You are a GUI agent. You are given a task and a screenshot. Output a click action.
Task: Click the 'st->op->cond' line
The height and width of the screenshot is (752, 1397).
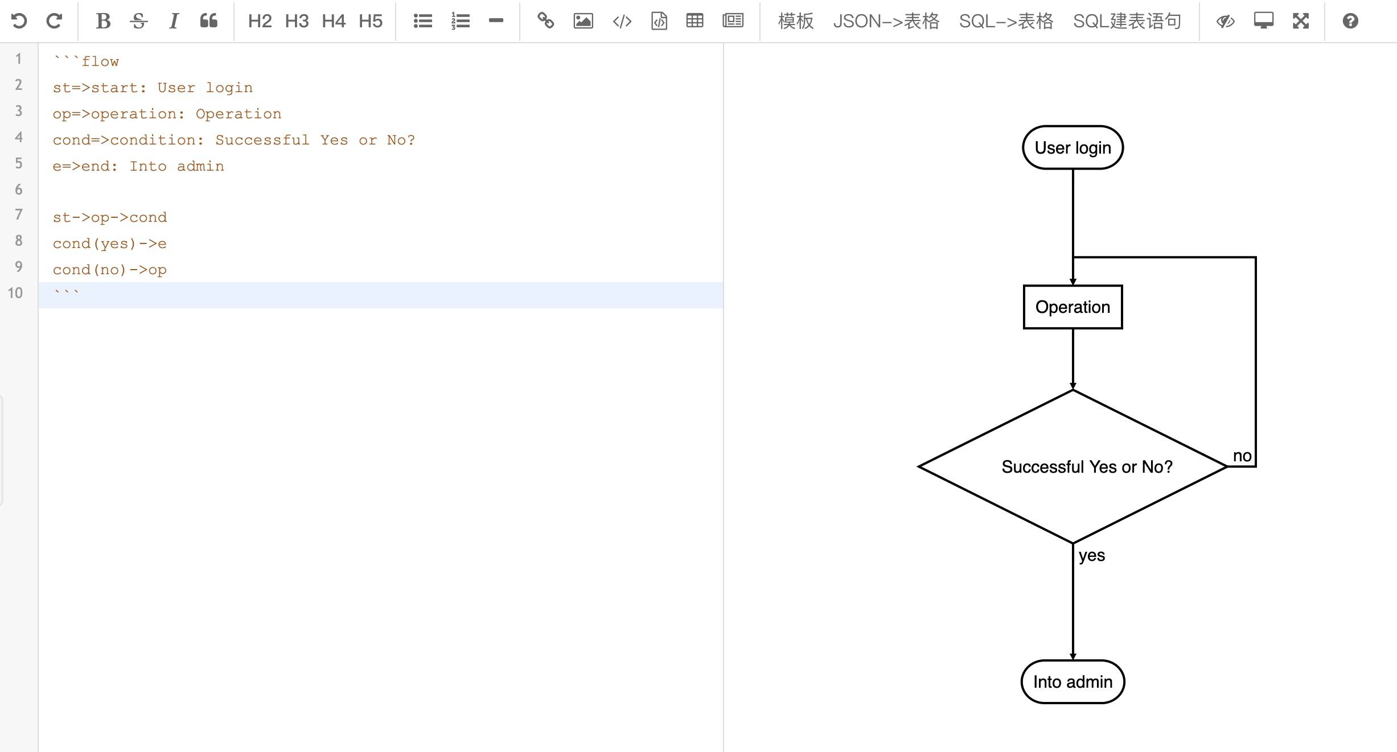pyautogui.click(x=110, y=217)
